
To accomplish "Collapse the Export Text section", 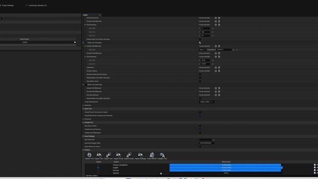I will 83,109.
